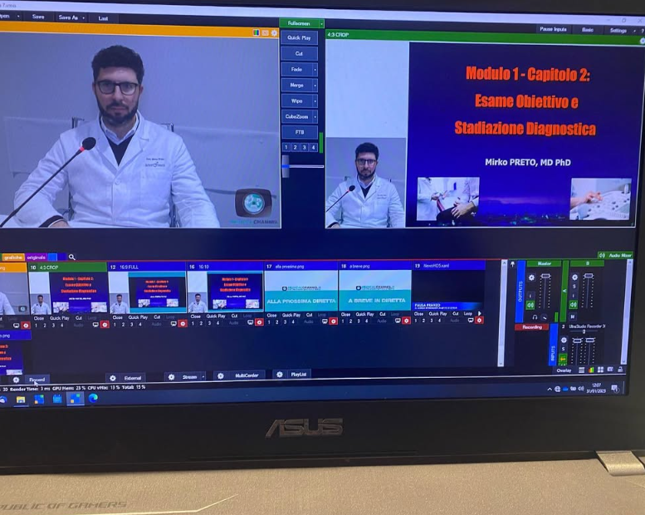
Task: Mute the Master output speaker icon
Action: click(x=530, y=306)
